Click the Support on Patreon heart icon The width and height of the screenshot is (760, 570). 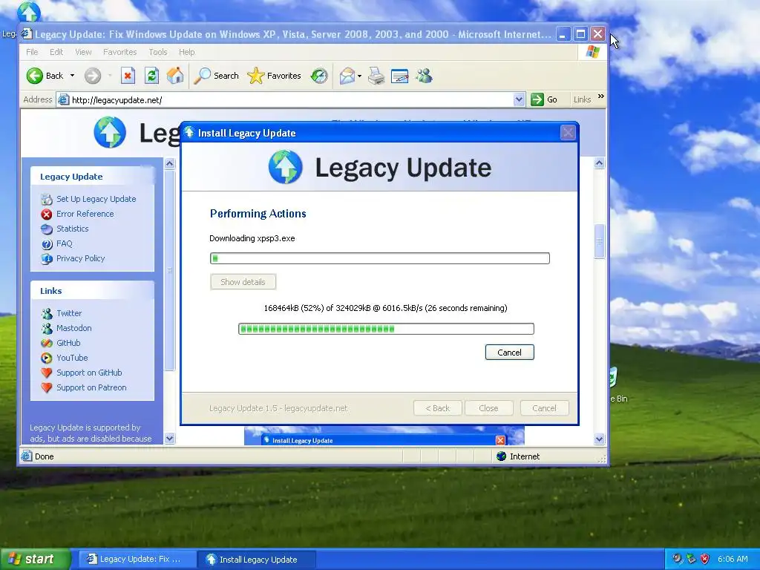pos(47,387)
